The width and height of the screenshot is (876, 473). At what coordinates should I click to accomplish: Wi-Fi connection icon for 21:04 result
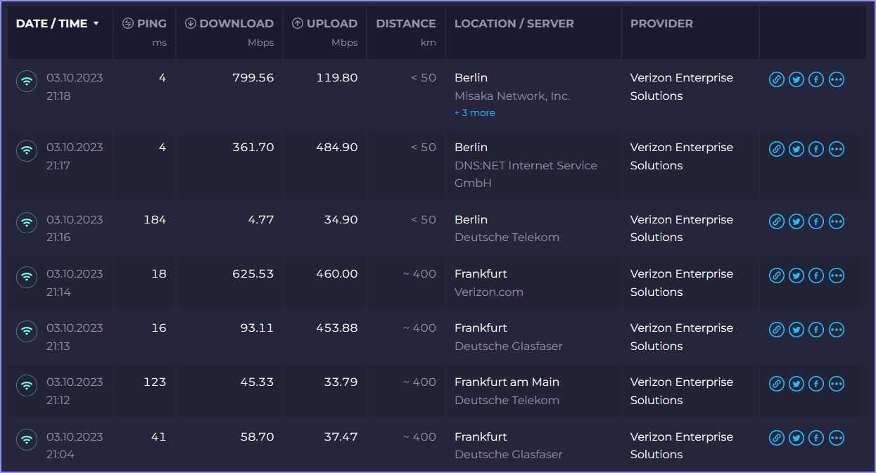point(27,440)
